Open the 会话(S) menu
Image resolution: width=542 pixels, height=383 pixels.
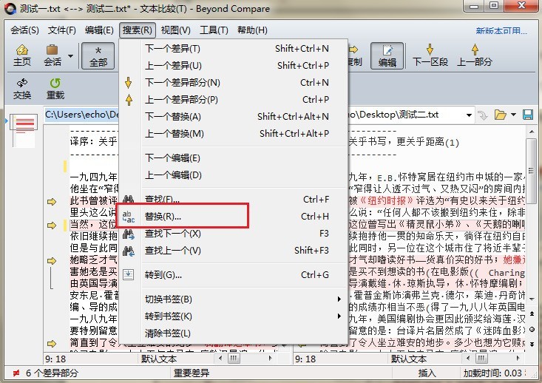[24, 30]
